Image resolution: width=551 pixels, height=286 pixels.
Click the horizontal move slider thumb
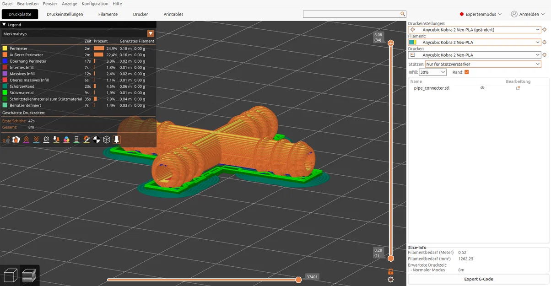(x=298, y=280)
